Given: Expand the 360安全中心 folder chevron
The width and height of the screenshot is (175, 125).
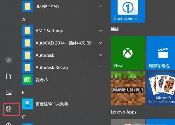Looking at the screenshot, I should coord(100,6).
